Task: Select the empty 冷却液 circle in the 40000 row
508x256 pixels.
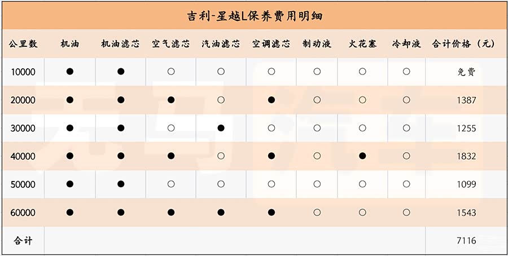Action: tap(406, 156)
